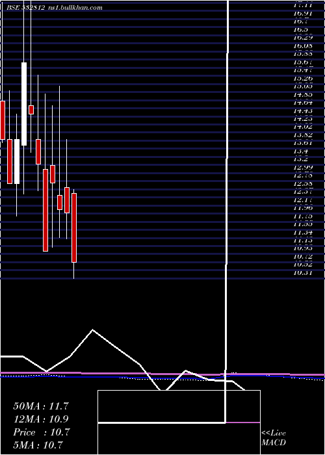Click the 12.99 price axis label
Image resolution: width=325 pixels, height=455 pixels.
(303, 167)
